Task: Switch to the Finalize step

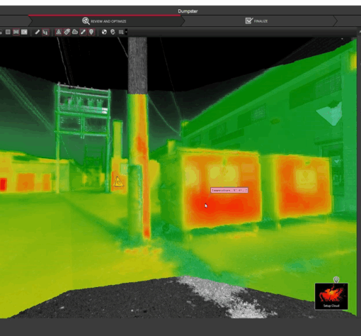Action: pos(256,21)
